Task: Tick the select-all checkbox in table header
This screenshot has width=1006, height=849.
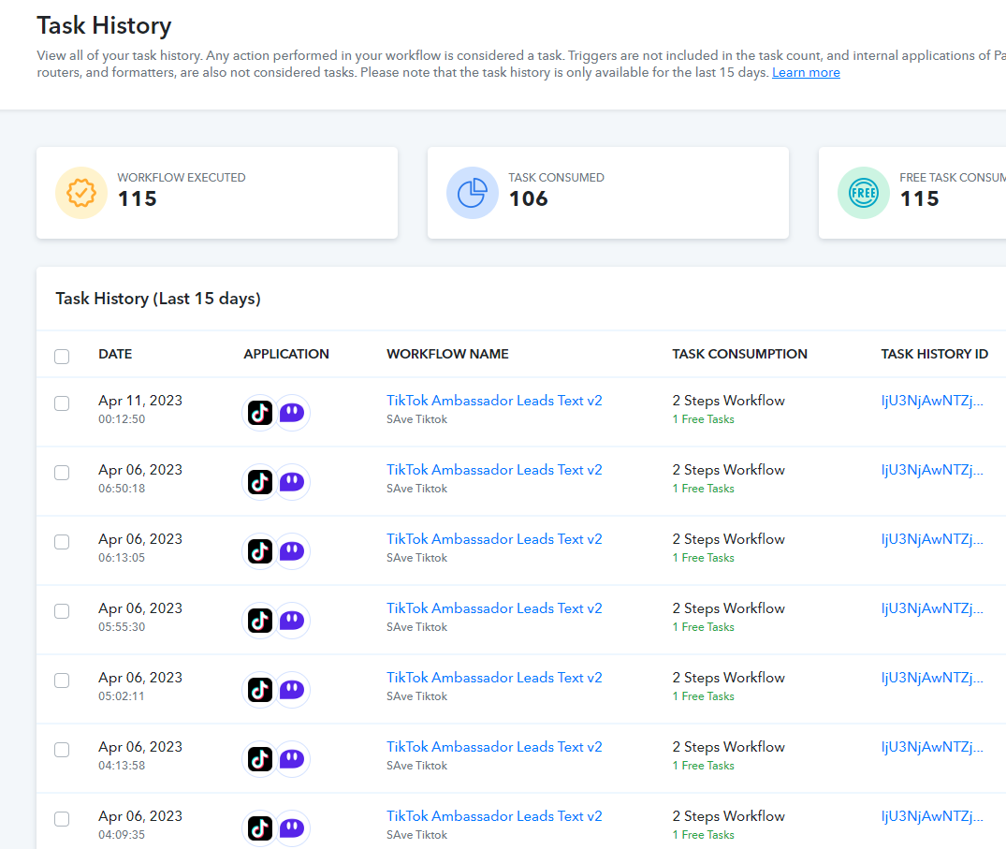Action: click(x=62, y=356)
